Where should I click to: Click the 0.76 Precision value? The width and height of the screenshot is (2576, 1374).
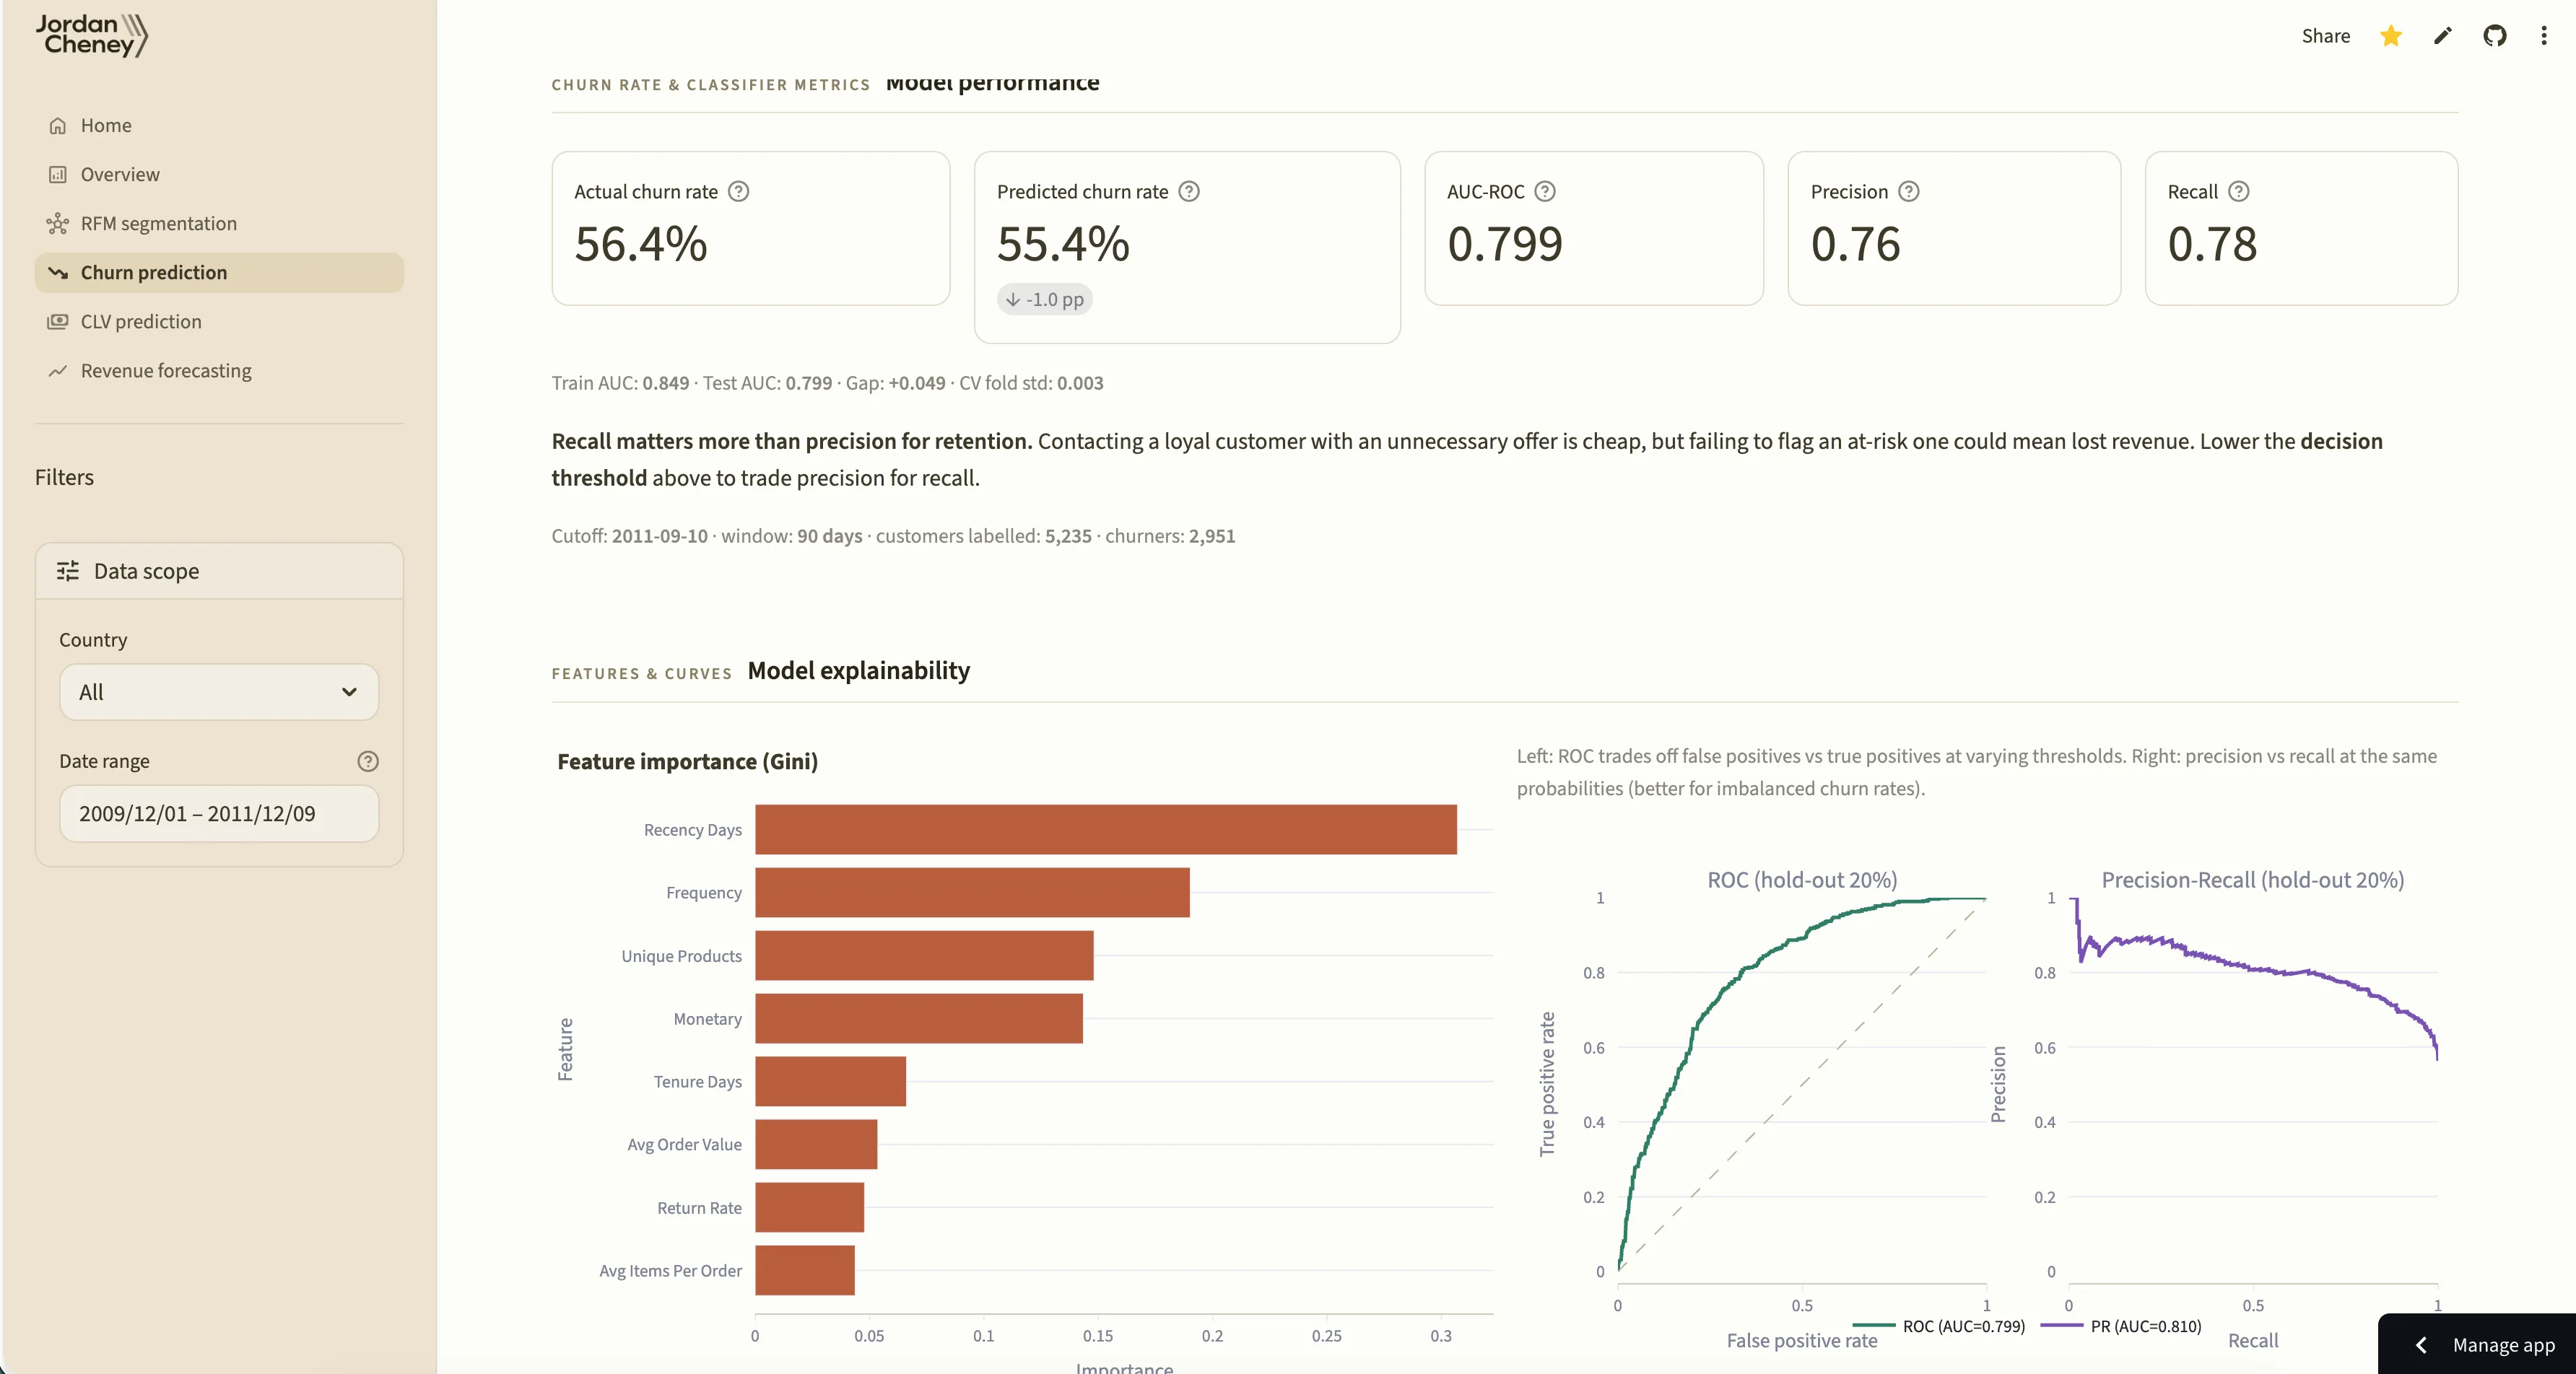pyautogui.click(x=1855, y=244)
